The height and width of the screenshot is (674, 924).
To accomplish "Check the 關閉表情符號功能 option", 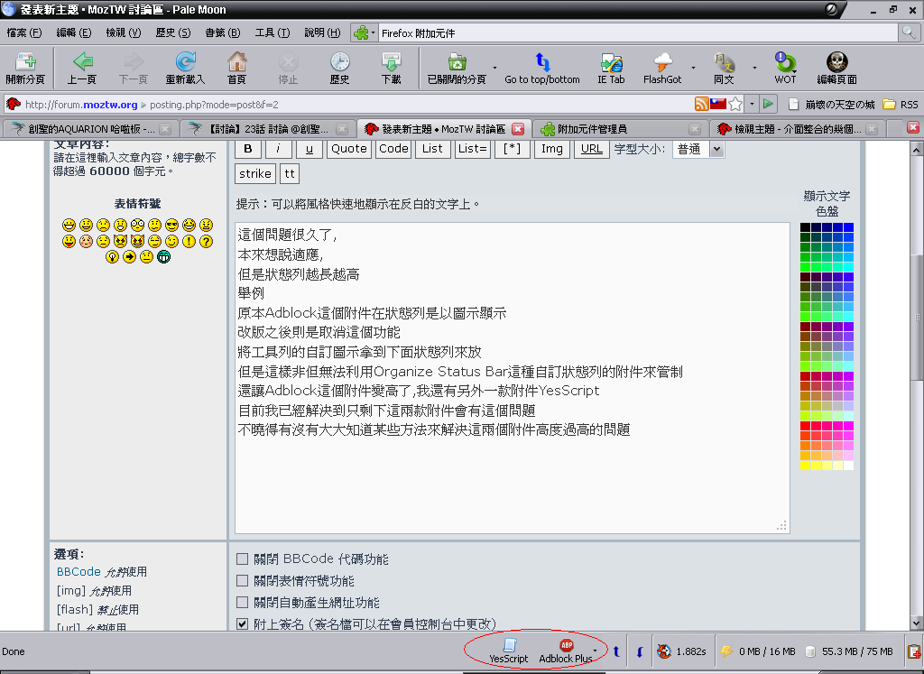I will [x=242, y=581].
